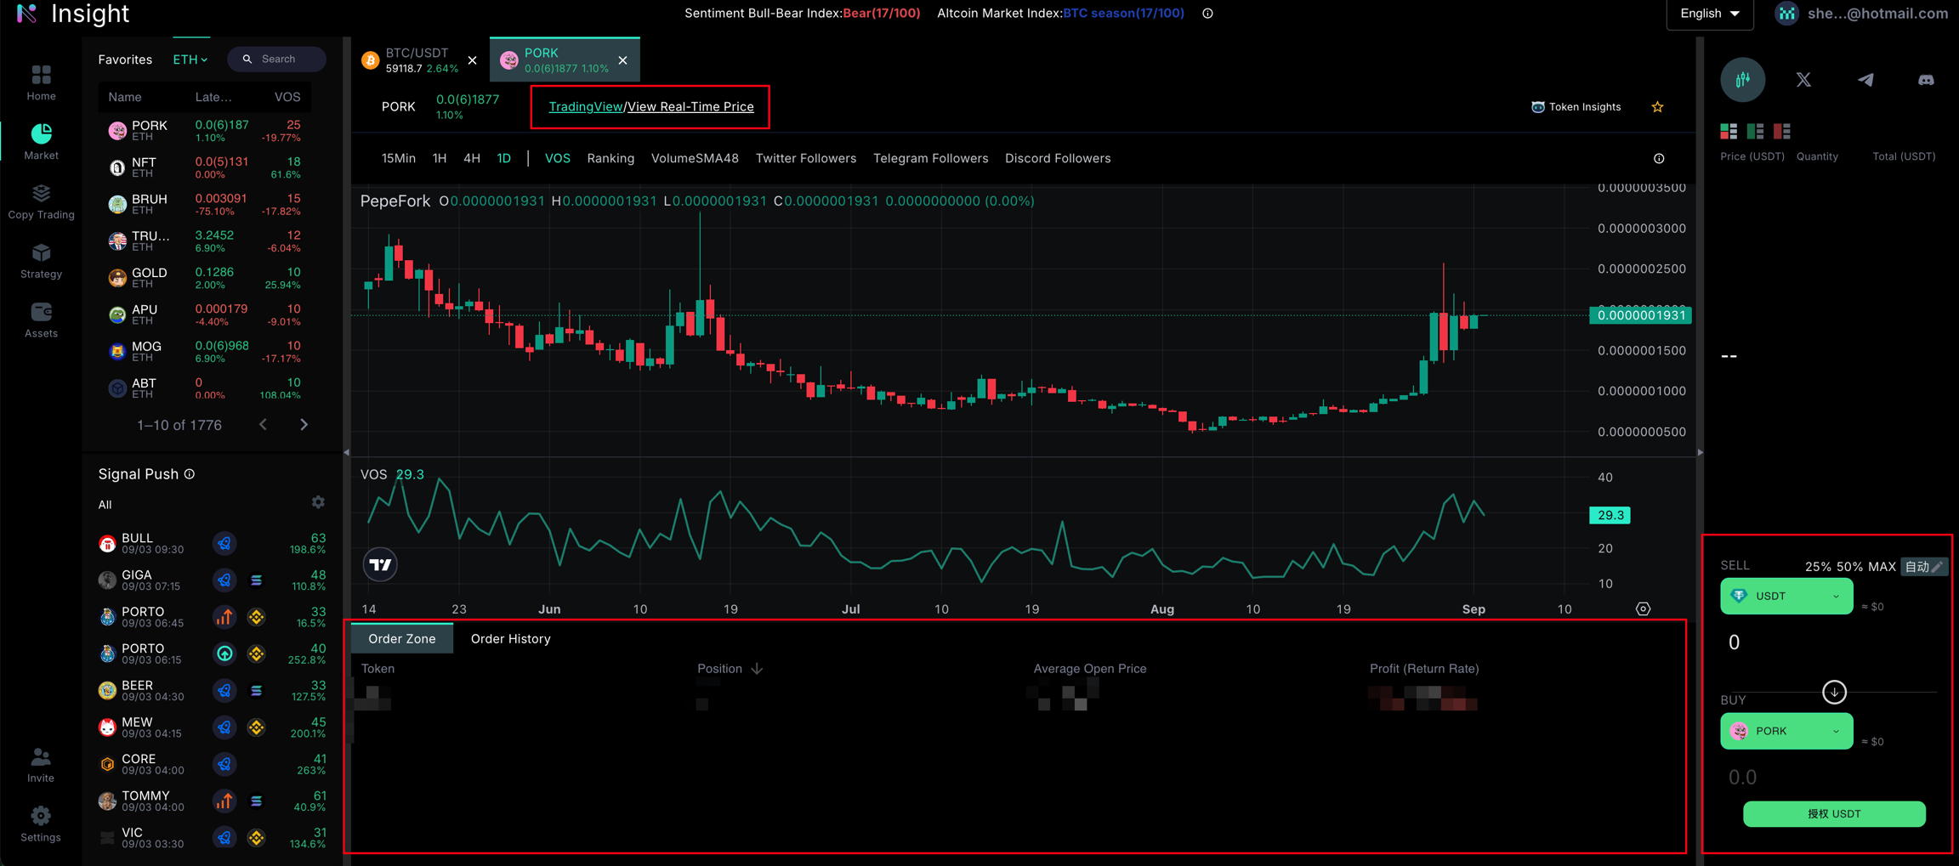Click the Discord icon
This screenshot has width=1959, height=866.
1926,80
